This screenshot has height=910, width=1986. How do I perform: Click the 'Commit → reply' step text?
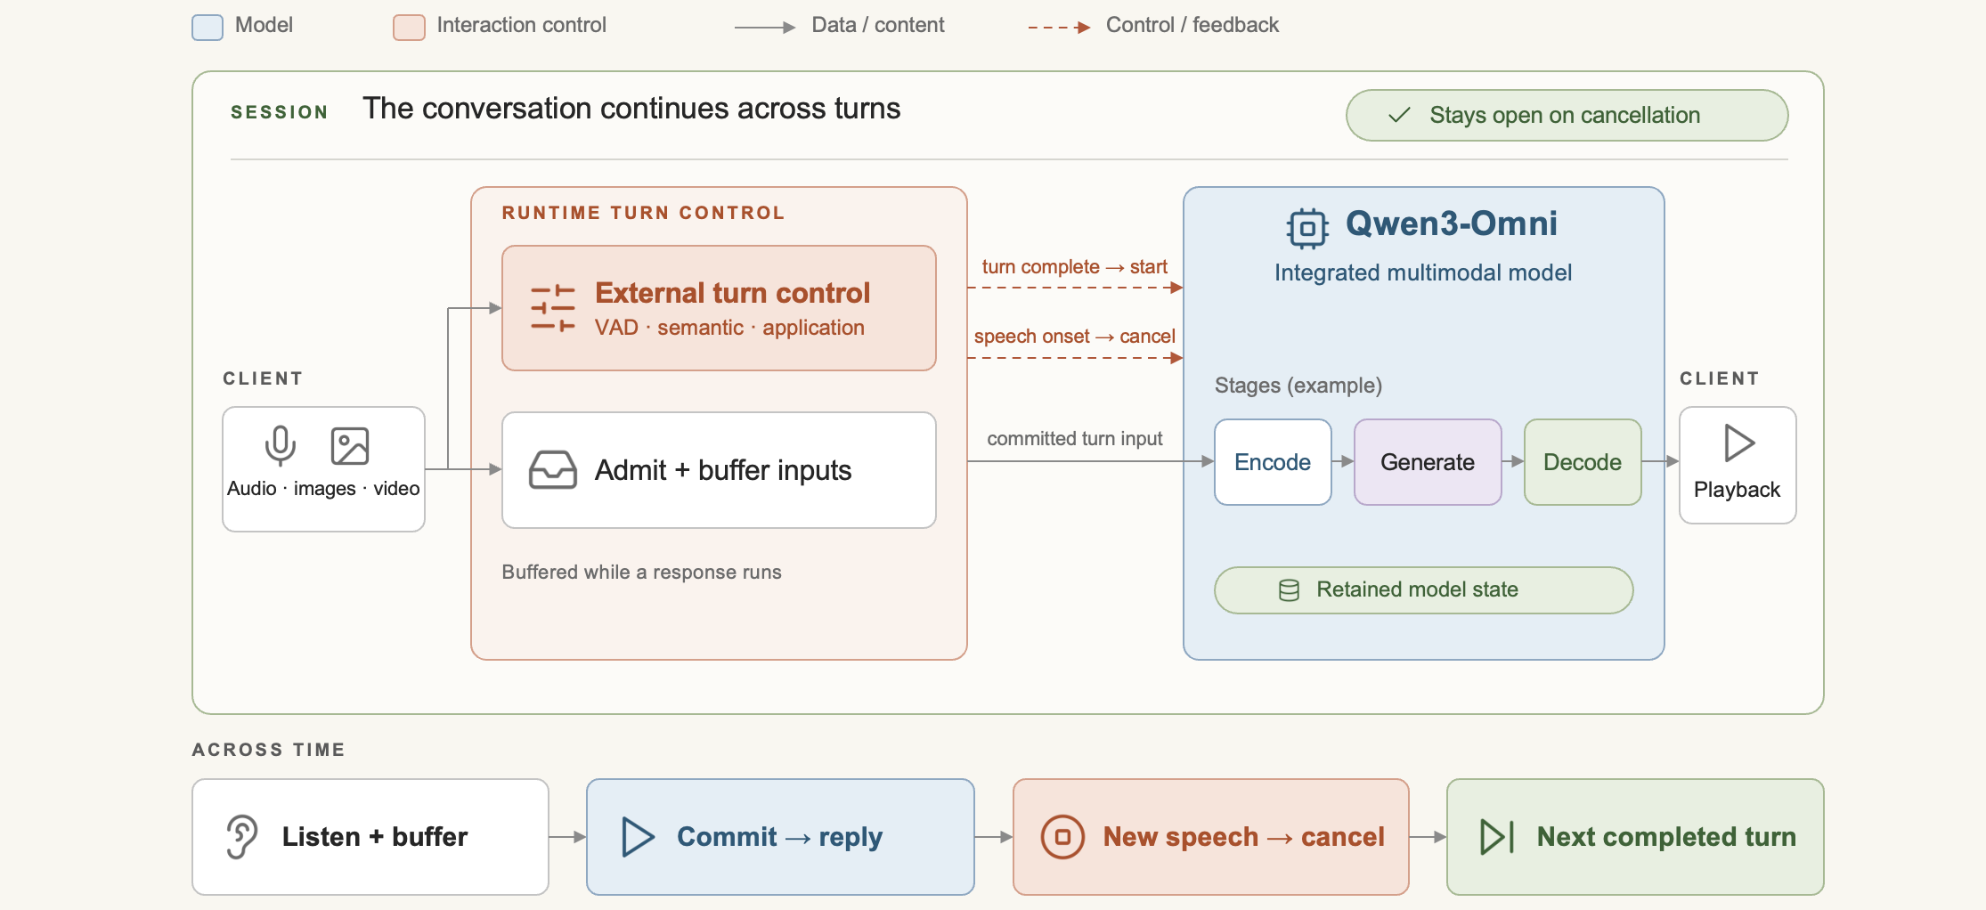coord(779,837)
